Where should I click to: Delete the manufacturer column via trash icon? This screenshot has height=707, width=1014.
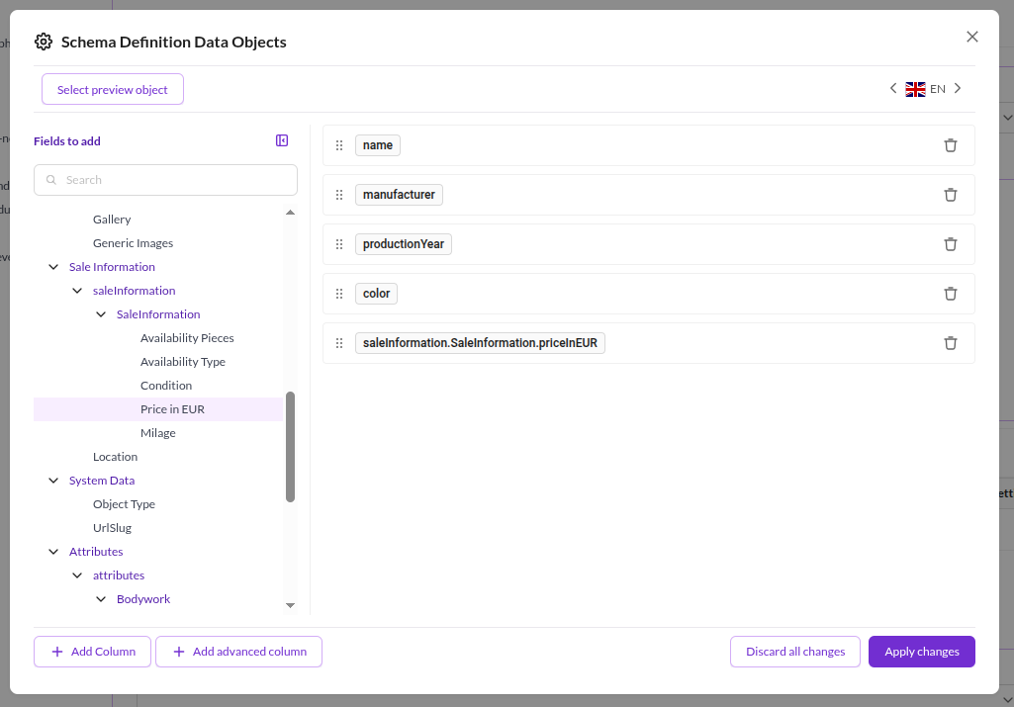[x=950, y=195]
